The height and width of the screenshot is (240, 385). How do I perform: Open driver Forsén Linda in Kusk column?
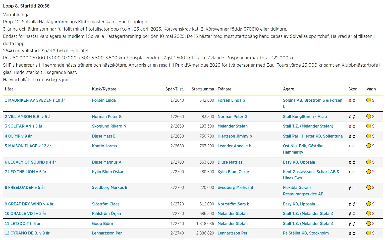[104, 100]
